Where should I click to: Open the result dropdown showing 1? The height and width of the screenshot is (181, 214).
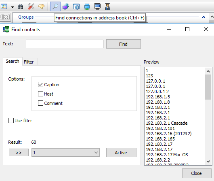click(x=65, y=153)
